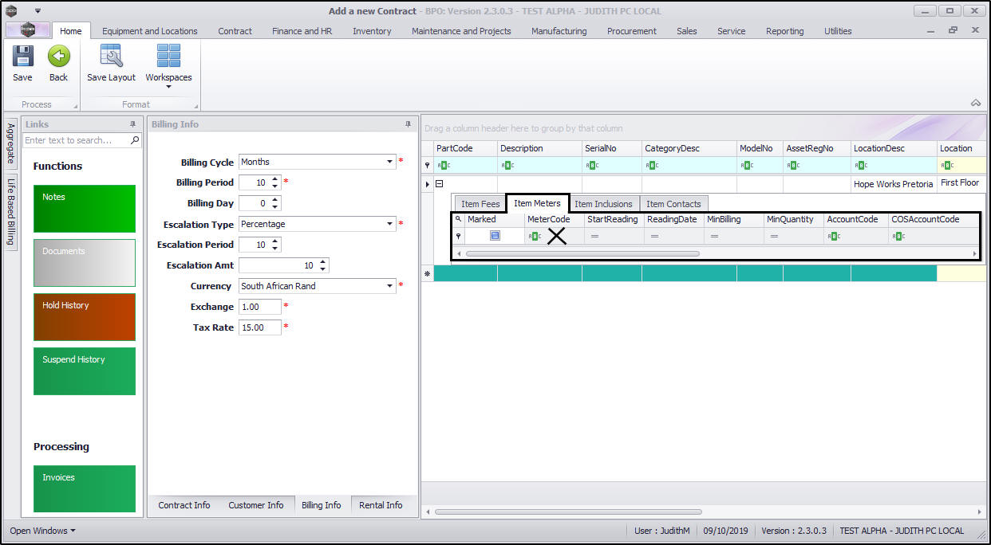Toggle the Marked filter checkbox
Screen dimensions: 991x545
click(x=495, y=236)
